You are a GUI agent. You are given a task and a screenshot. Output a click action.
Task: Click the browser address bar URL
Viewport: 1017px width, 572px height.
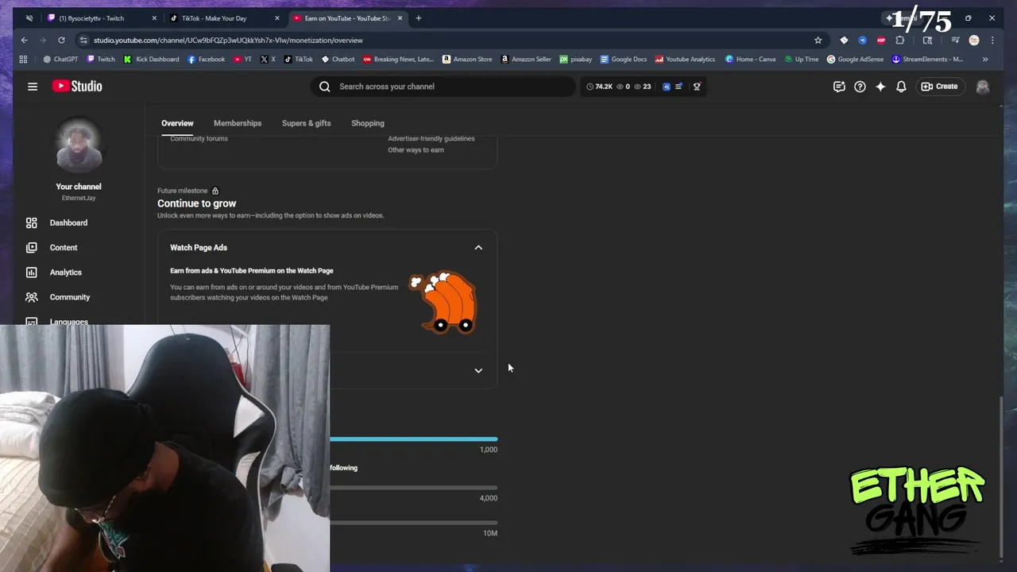point(228,41)
